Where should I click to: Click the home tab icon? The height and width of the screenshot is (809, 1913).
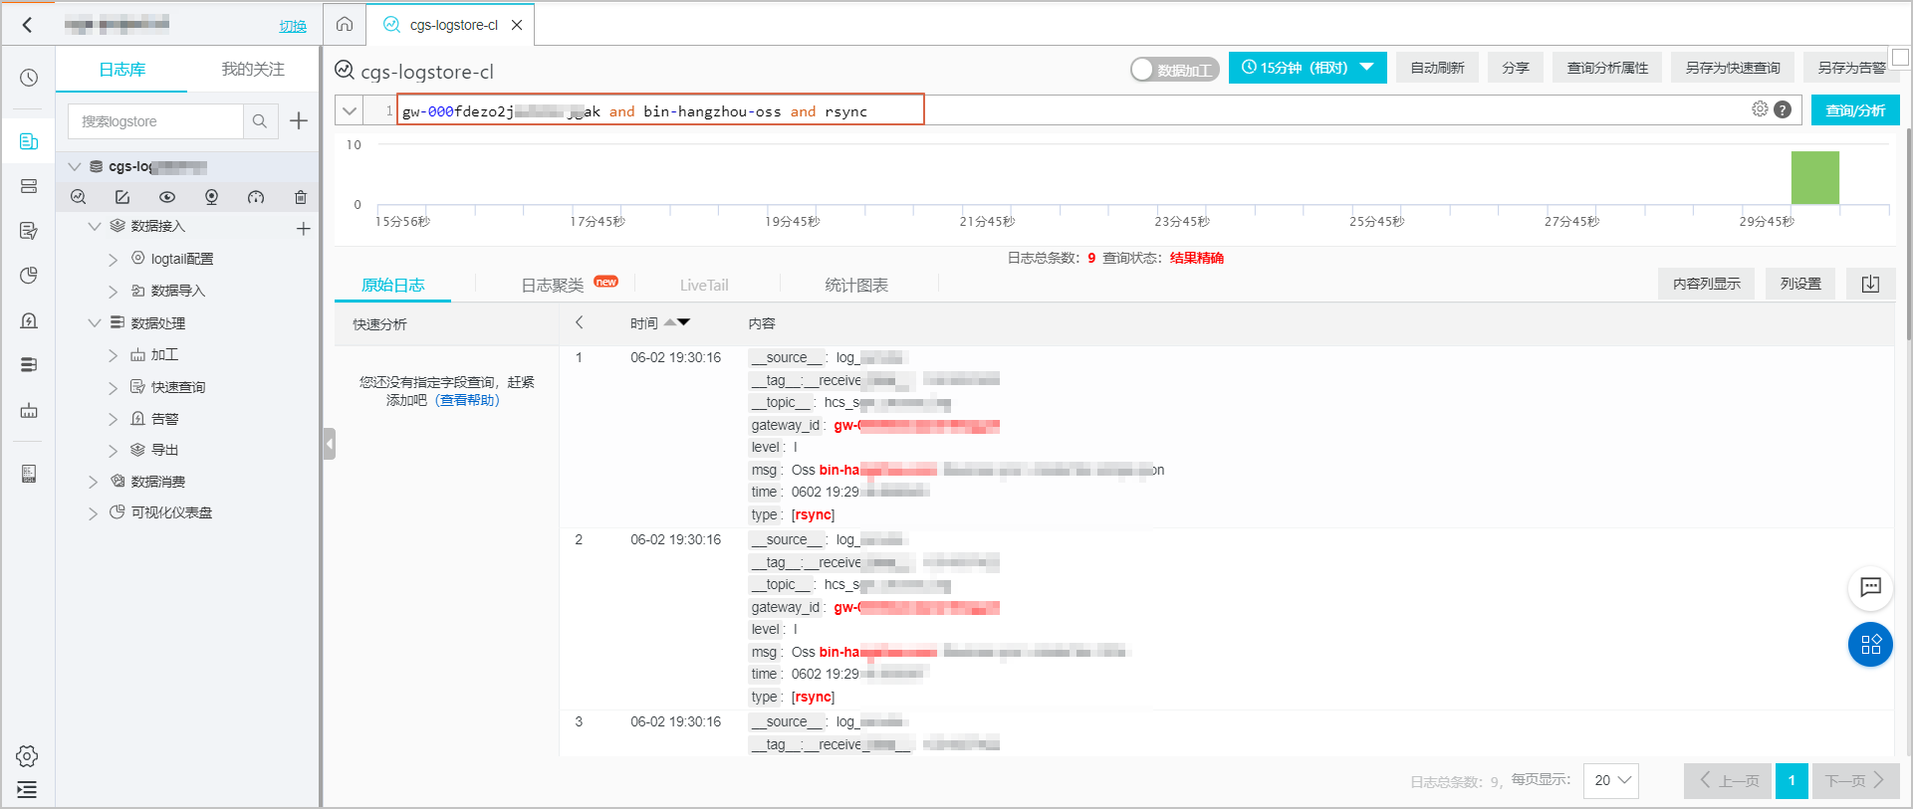click(345, 24)
